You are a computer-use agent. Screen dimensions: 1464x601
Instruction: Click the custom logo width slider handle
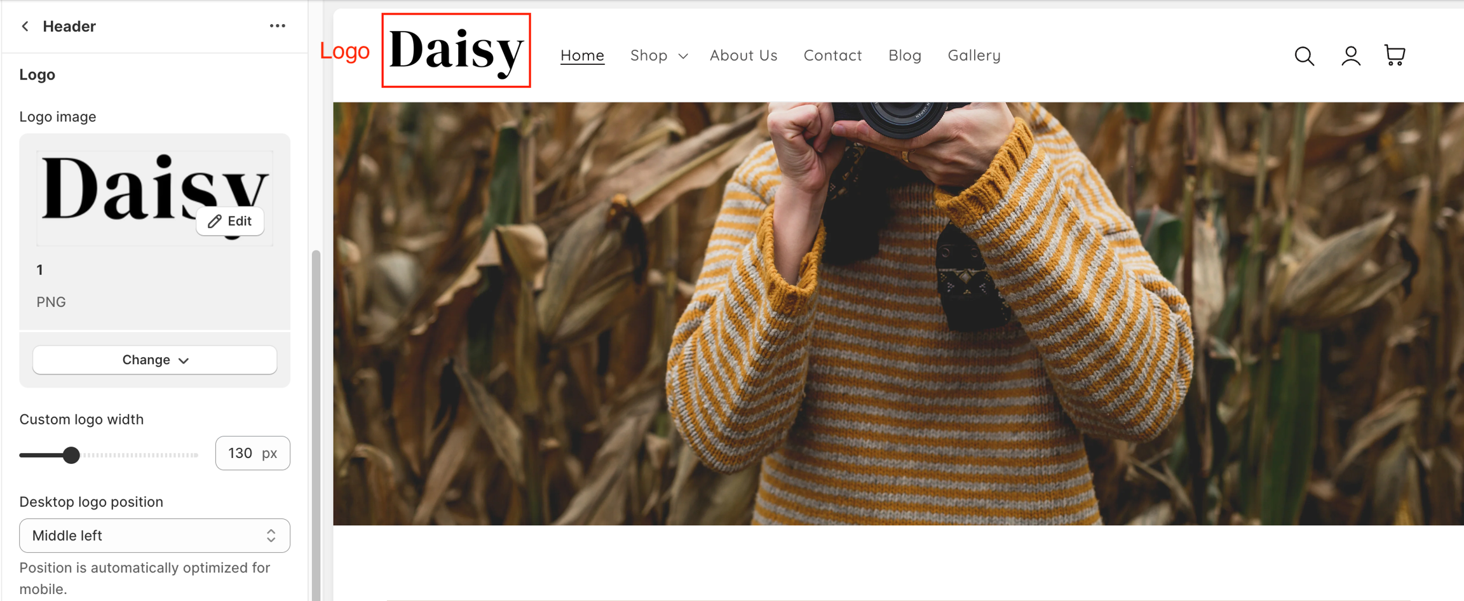72,455
